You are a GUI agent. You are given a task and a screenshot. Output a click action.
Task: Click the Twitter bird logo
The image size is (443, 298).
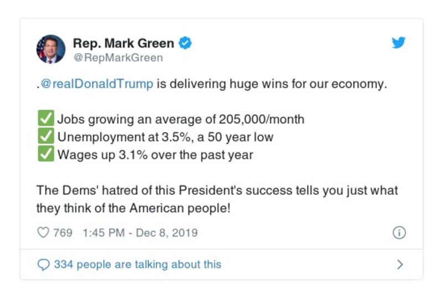point(398,43)
